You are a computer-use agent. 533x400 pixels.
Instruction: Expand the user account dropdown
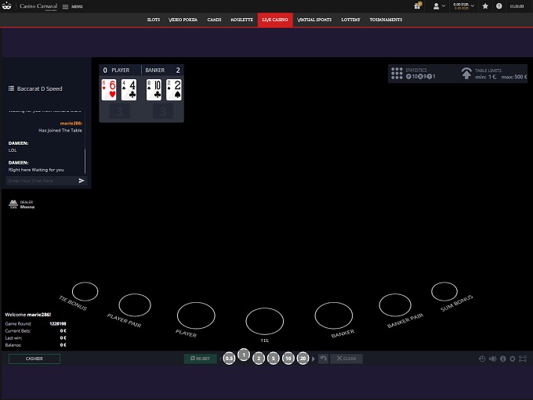tap(439, 5)
